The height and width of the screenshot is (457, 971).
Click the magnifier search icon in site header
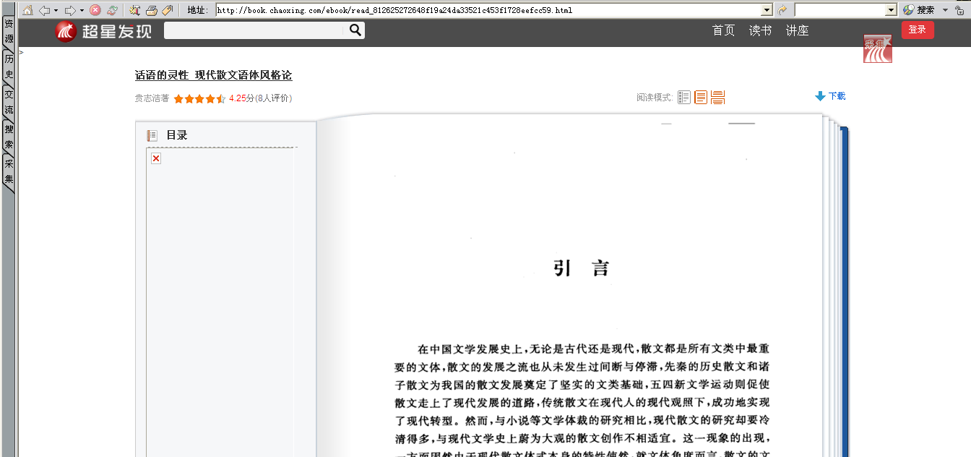355,30
